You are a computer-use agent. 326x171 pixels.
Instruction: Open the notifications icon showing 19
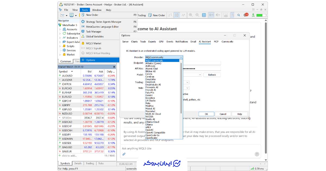pos(246,15)
